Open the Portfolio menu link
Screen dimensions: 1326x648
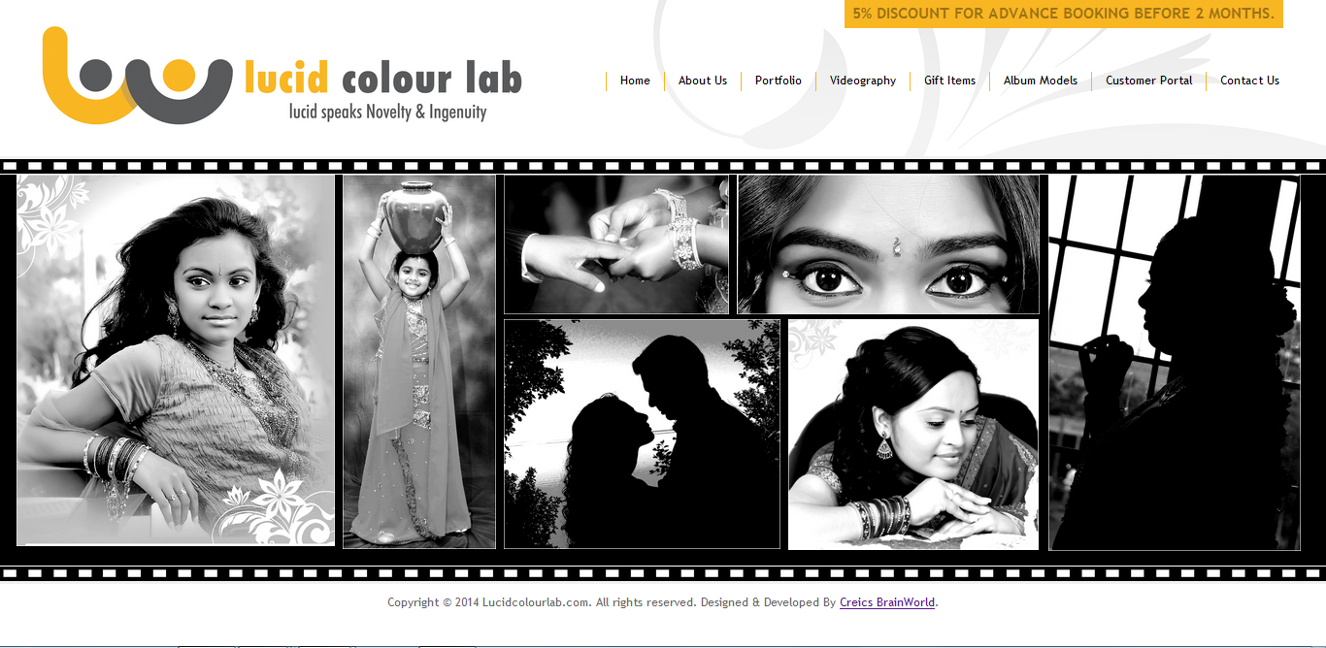point(778,81)
